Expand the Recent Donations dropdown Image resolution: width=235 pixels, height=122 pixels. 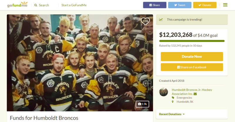coord(172,114)
